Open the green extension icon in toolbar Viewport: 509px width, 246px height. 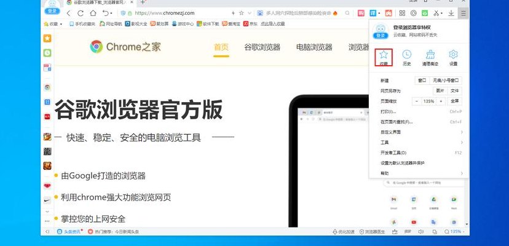[x=425, y=13]
